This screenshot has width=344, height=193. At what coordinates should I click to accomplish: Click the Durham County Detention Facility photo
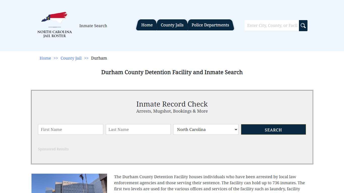(x=69, y=183)
